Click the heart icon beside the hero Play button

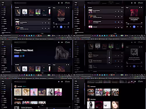pos(21,56)
